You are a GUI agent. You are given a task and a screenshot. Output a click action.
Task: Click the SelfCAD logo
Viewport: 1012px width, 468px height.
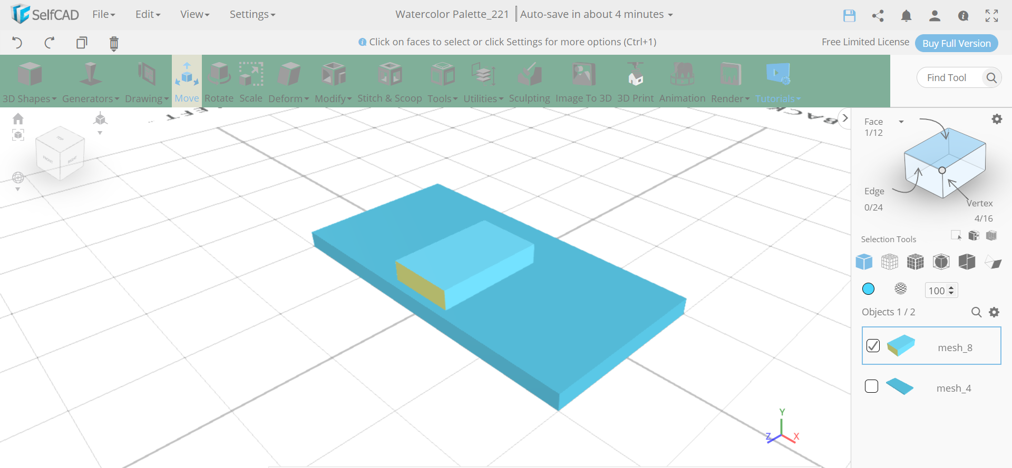pyautogui.click(x=45, y=14)
